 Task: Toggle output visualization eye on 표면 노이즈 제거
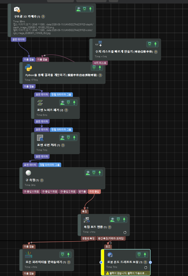[63, 103]
